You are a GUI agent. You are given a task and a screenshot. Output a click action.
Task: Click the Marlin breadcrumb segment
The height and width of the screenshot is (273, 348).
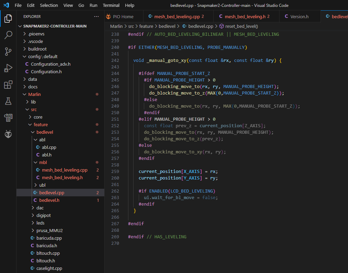tap(116, 26)
